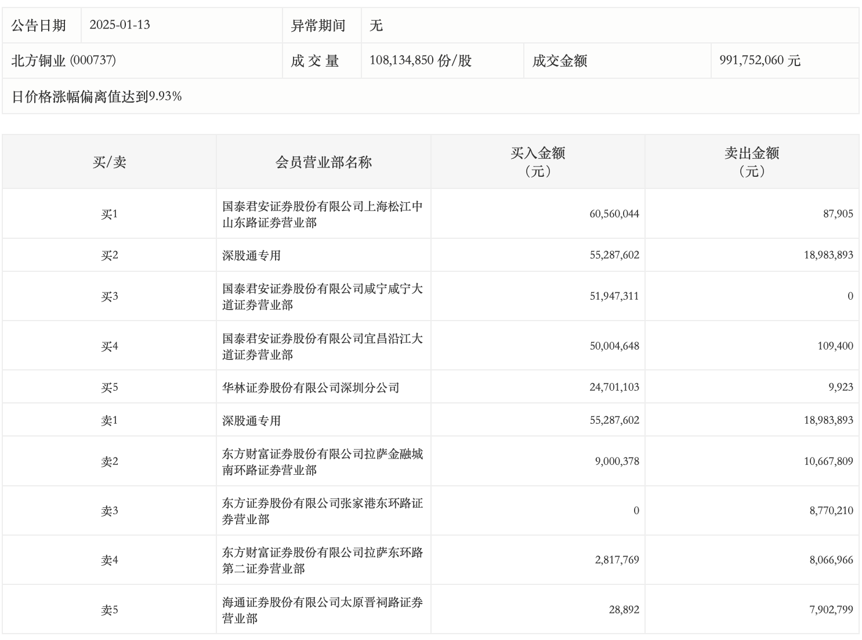Click the 日价格涨幅偏离值达到9.93% text
The height and width of the screenshot is (640, 862).
point(97,96)
